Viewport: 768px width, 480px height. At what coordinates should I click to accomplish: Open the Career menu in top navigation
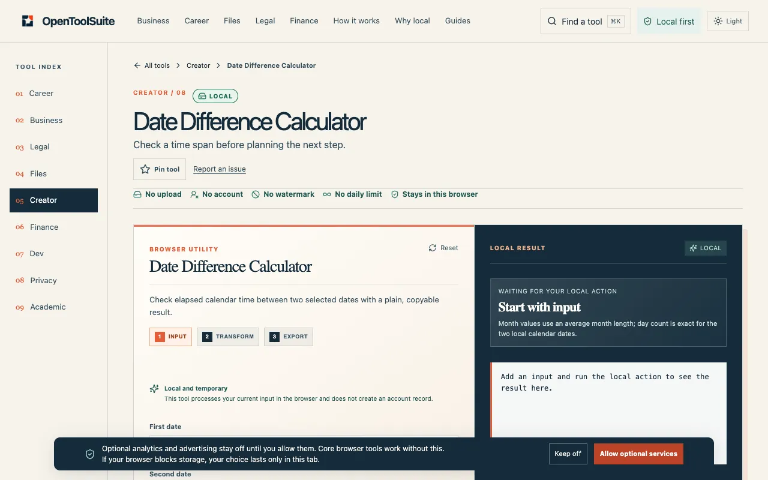tap(197, 21)
